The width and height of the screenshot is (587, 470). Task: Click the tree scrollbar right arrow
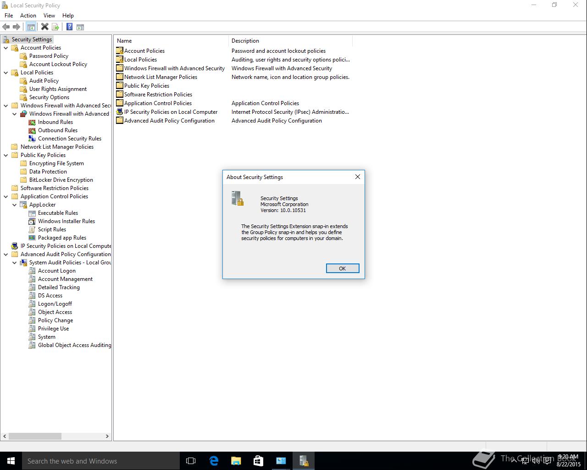tap(107, 436)
